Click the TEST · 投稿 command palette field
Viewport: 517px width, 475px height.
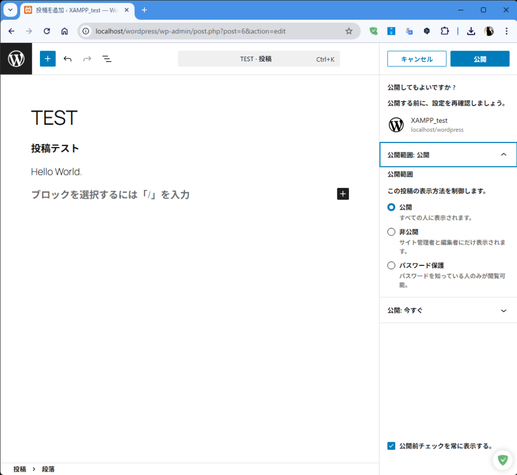pos(258,59)
